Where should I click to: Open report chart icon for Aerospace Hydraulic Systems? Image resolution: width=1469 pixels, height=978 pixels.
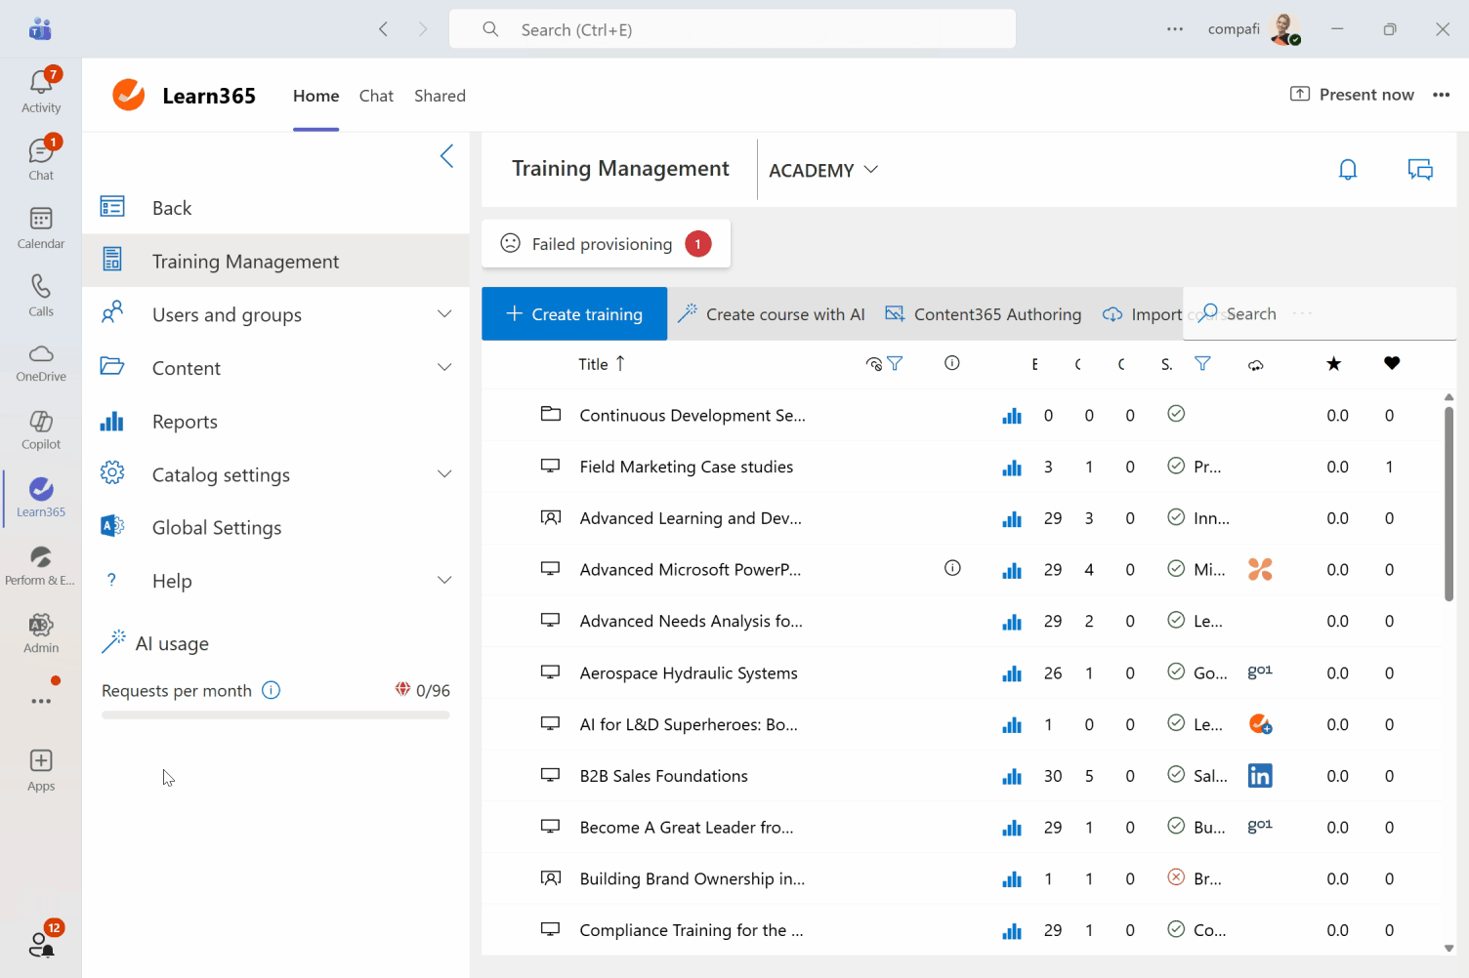(x=1012, y=673)
